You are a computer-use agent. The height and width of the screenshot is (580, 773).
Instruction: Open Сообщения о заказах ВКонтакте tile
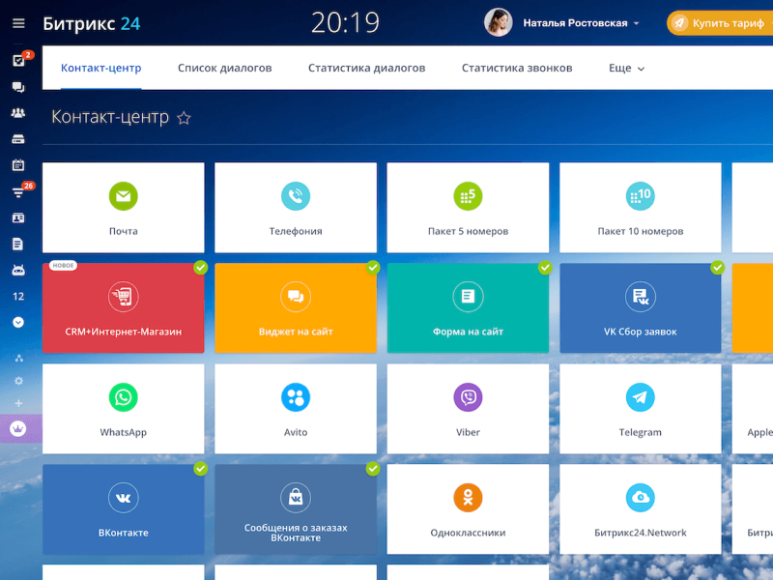point(296,509)
